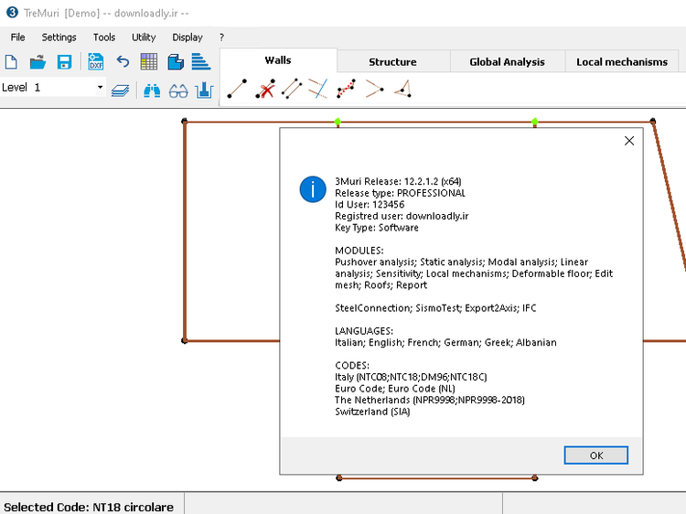Click the Switzerland (SIA) line
This screenshot has width=686, height=514.
tap(372, 412)
